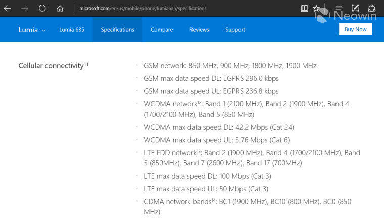
Task: Make a web note icon
Action: tap(355, 8)
